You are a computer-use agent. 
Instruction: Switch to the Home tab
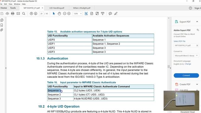point(4,8)
